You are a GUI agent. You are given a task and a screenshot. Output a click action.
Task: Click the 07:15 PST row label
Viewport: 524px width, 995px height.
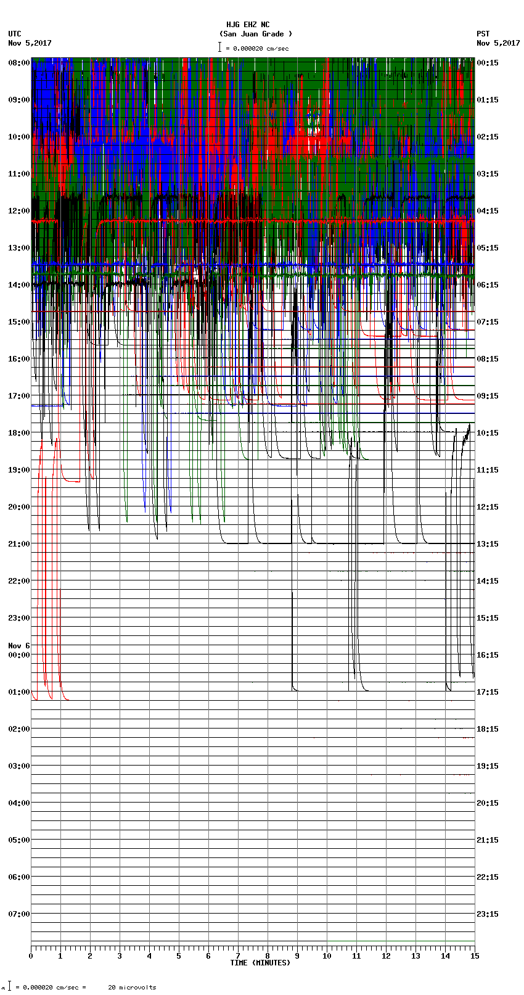pyautogui.click(x=488, y=322)
